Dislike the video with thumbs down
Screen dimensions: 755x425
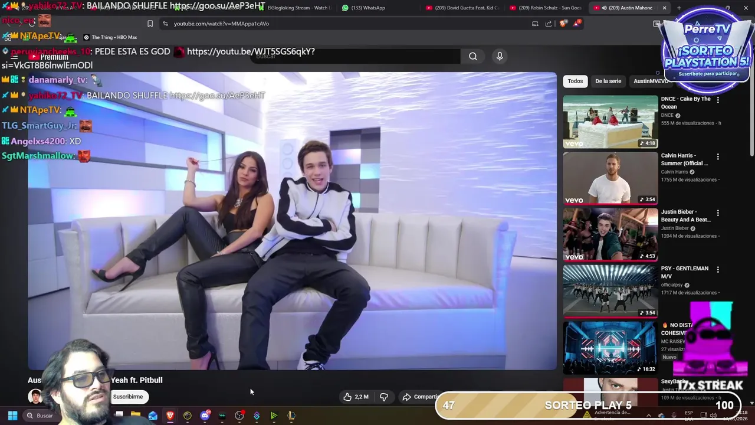(x=384, y=397)
